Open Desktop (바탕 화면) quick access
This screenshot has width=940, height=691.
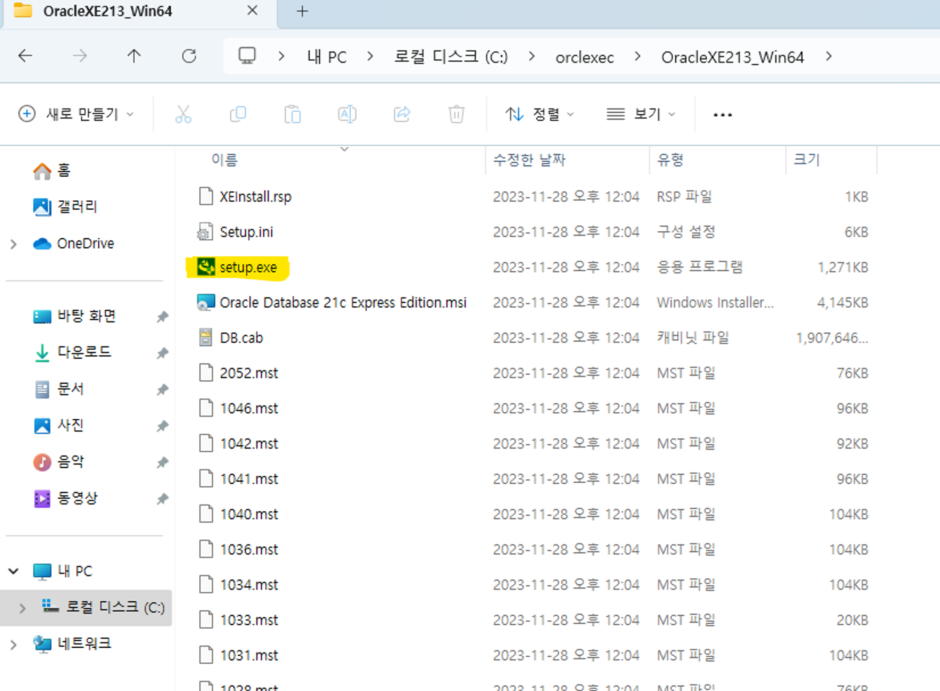click(x=74, y=316)
